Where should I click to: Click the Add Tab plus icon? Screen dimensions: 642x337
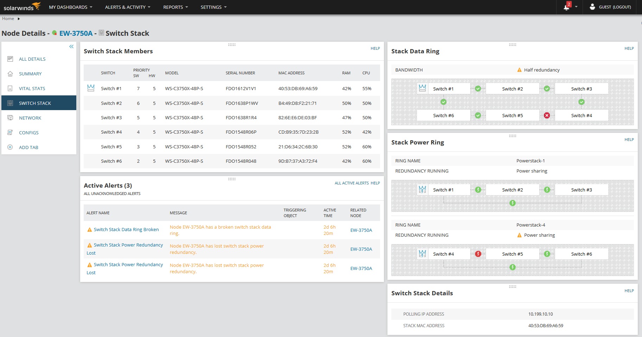point(10,147)
